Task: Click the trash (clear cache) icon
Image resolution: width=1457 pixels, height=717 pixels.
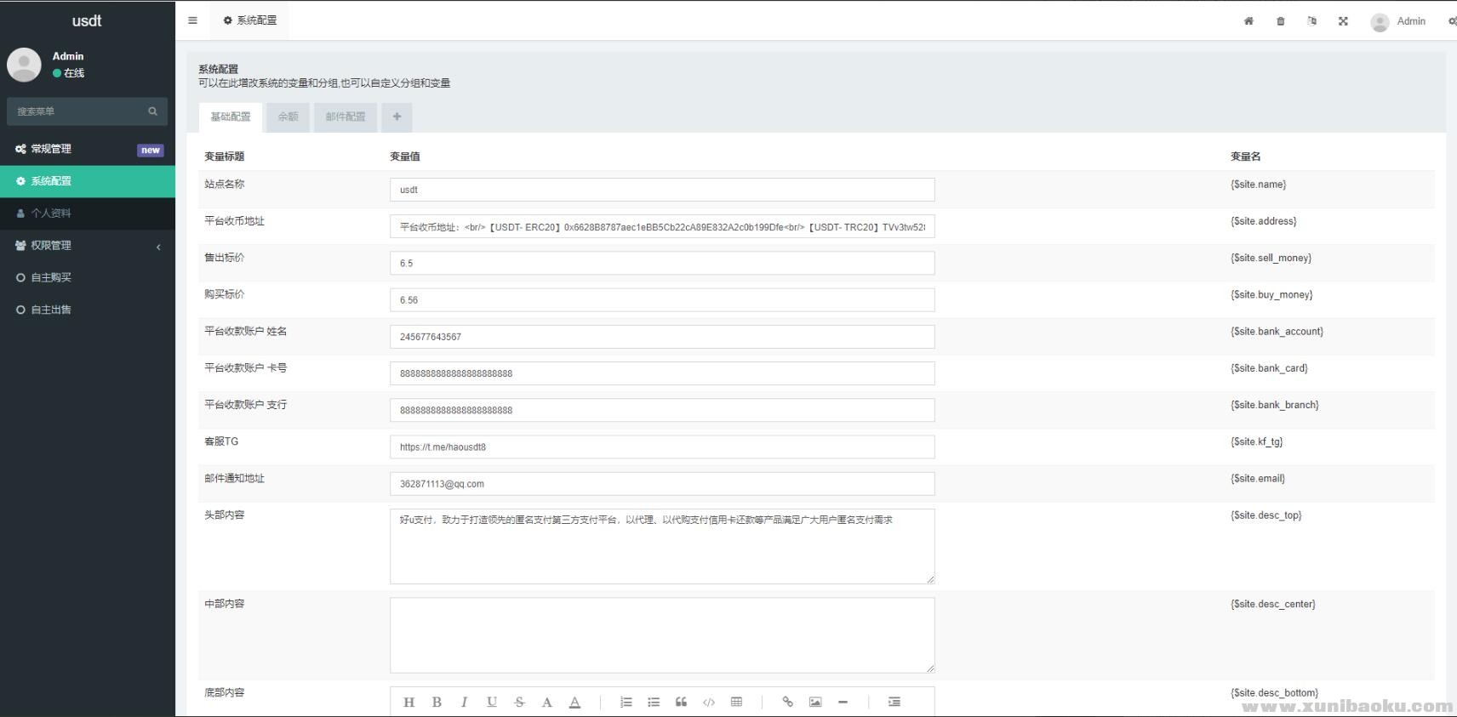Action: [1280, 21]
